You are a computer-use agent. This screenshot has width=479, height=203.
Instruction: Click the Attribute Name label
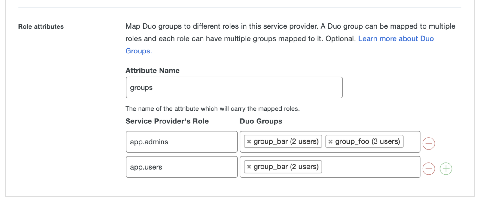coord(152,71)
